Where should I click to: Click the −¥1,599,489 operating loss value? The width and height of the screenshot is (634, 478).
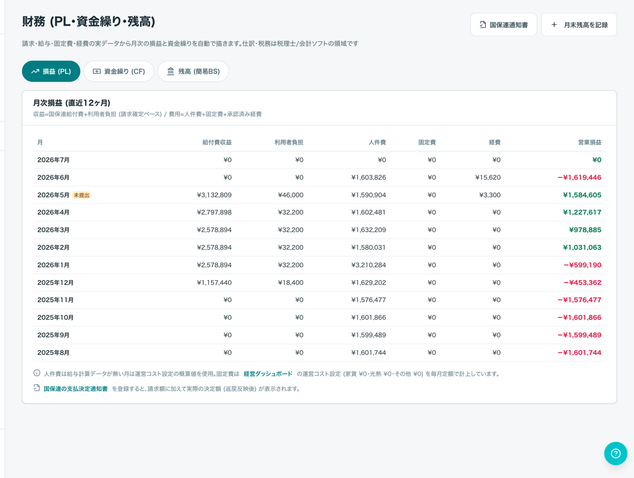click(579, 335)
